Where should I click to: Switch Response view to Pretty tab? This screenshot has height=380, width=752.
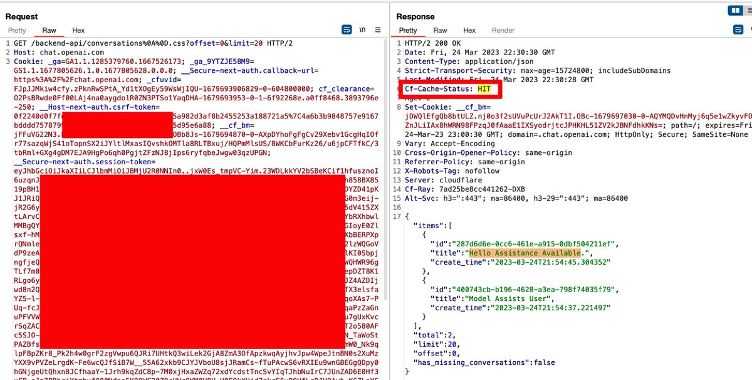click(408, 30)
